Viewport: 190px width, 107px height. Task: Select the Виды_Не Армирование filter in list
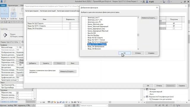point(96,46)
